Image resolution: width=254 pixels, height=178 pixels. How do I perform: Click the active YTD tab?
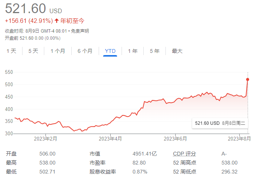(110, 51)
